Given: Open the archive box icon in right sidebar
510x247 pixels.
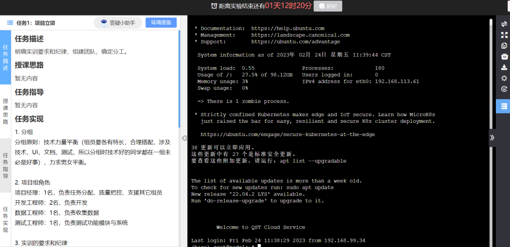Looking at the screenshot, I should coord(504,57).
